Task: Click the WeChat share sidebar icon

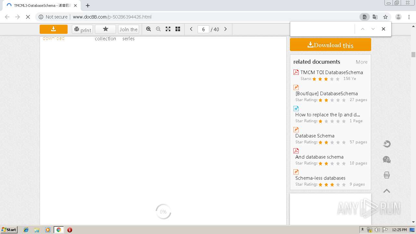Action: coord(387,160)
